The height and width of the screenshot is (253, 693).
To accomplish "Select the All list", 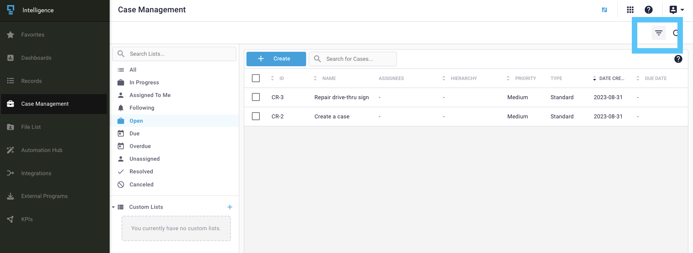I will coord(174,70).
